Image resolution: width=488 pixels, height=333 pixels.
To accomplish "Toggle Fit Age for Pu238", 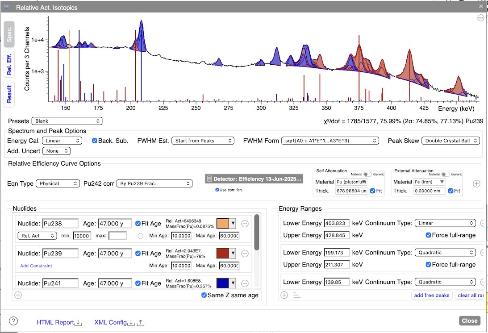I will (x=138, y=224).
